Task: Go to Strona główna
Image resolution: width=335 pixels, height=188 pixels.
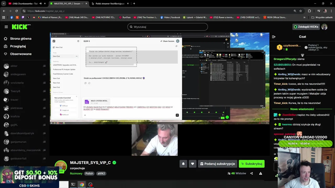Action: pos(18,39)
